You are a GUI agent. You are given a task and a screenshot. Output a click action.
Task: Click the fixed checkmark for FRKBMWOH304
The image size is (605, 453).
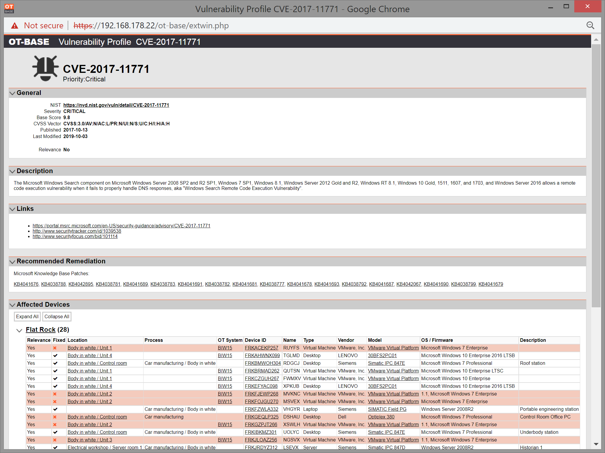pyautogui.click(x=55, y=363)
